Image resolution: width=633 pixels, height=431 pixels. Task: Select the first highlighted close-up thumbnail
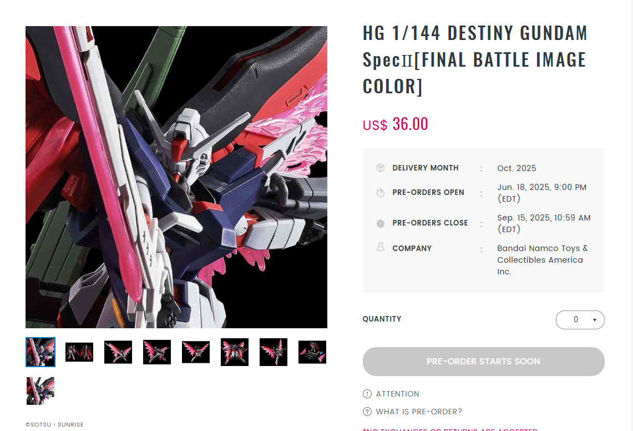(x=40, y=352)
